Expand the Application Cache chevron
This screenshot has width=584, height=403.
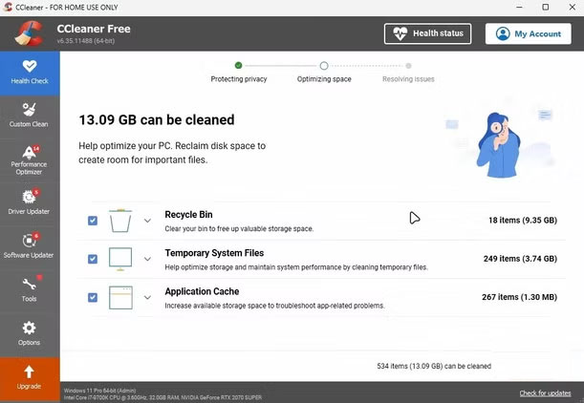coord(147,297)
